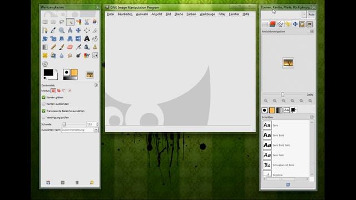Image resolution: width=356 pixels, height=200 pixels.
Task: Select the Select by Color tool
Action: 78,22
